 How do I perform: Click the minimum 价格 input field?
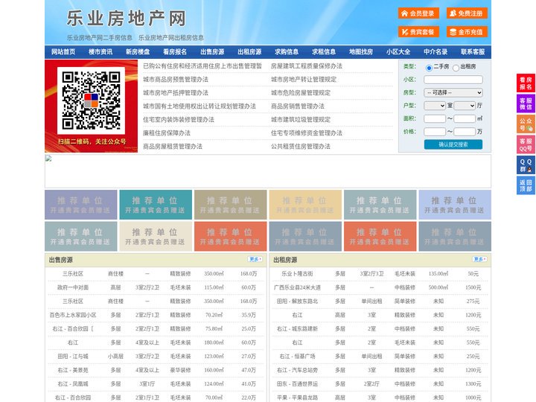435,132
